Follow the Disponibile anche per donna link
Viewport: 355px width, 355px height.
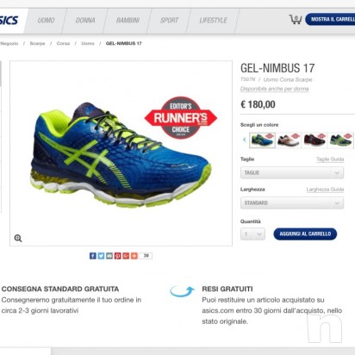275,89
